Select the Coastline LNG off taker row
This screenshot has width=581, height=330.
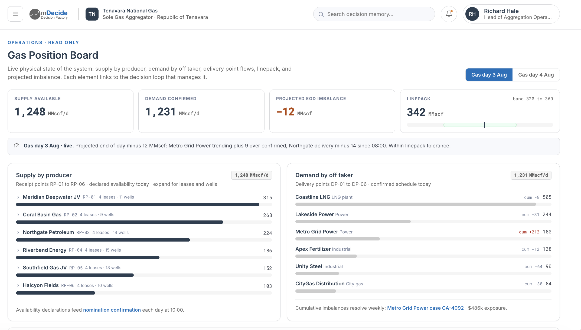point(423,200)
